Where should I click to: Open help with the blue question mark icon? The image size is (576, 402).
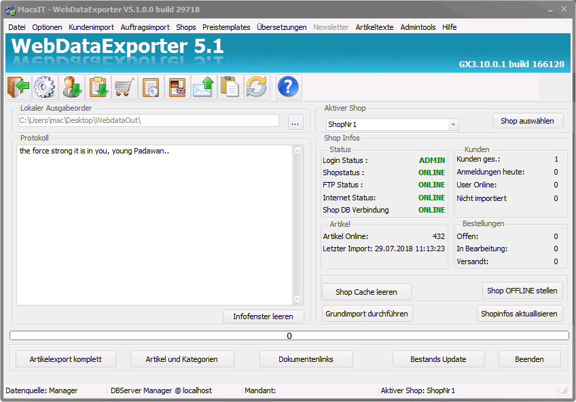click(289, 87)
